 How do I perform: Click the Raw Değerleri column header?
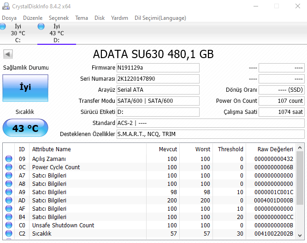point(276,149)
